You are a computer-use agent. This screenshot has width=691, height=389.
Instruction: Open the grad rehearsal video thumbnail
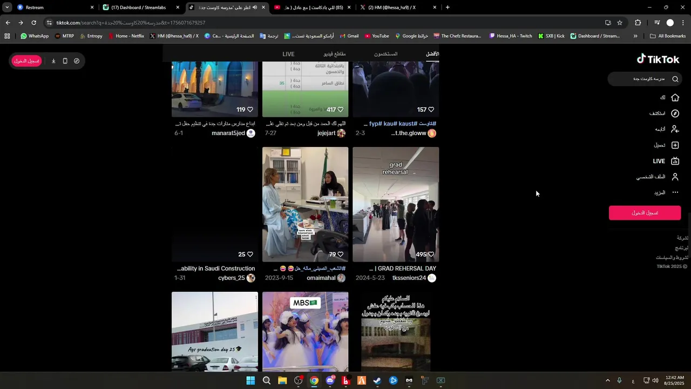396,204
